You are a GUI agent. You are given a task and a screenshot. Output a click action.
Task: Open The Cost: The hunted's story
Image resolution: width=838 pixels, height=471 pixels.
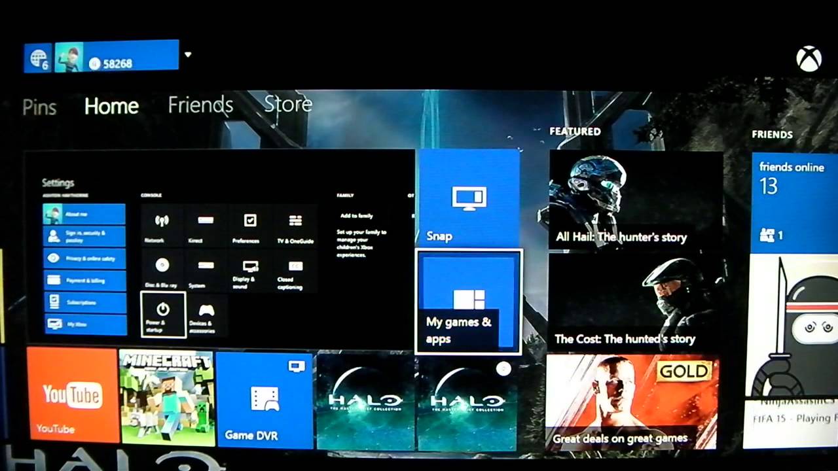point(634,302)
